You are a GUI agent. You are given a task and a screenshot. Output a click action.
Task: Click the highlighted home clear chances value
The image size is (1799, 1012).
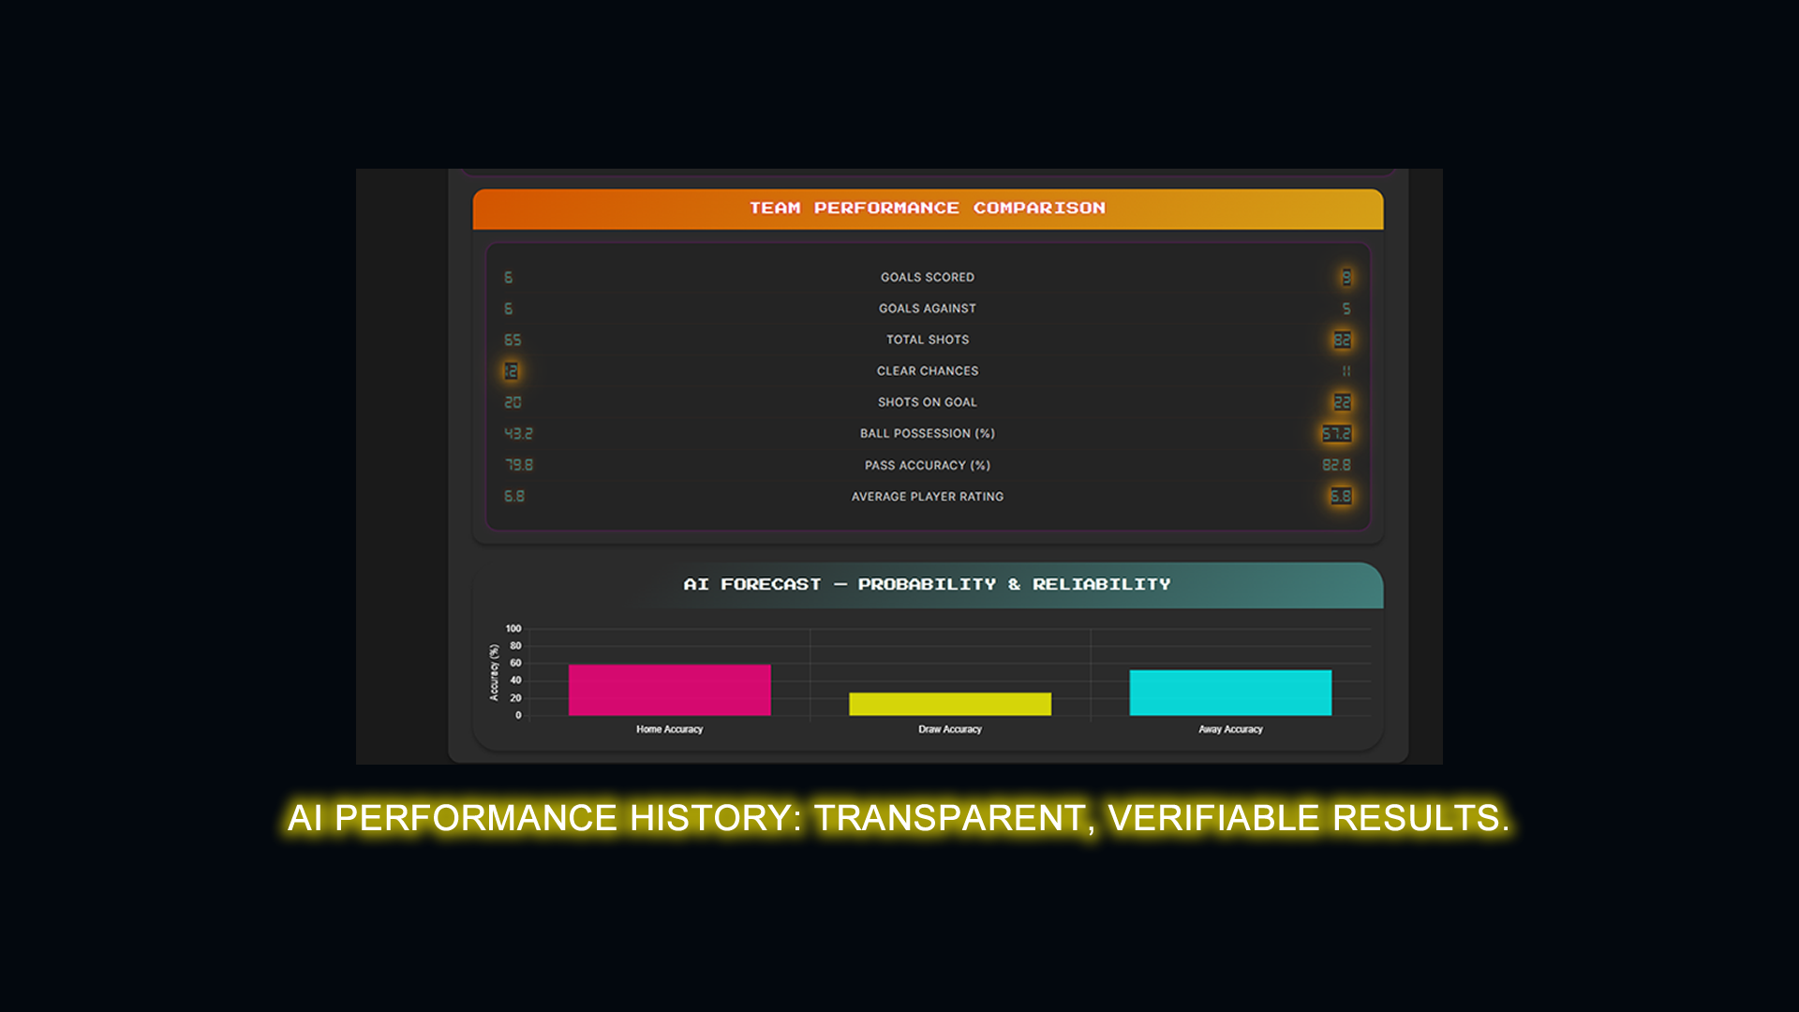(511, 371)
